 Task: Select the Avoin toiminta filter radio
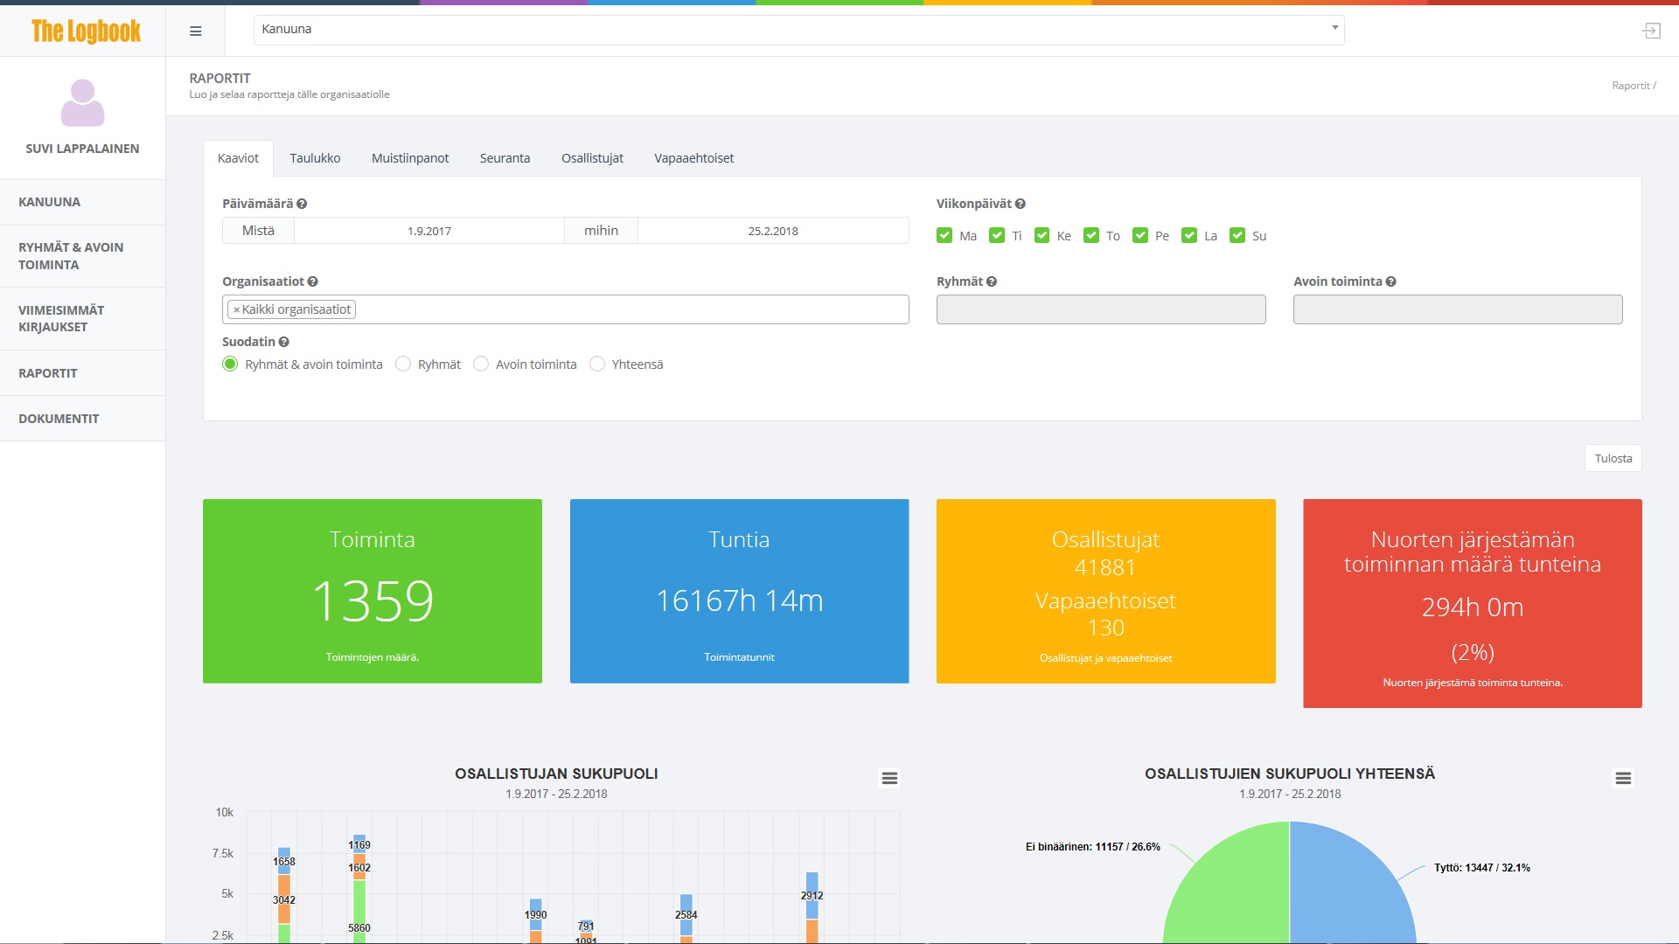coord(481,364)
